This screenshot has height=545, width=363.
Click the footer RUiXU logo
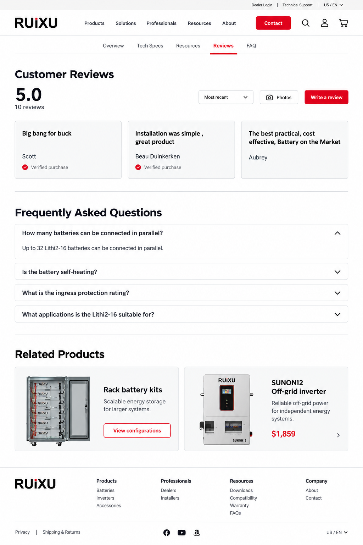point(35,484)
